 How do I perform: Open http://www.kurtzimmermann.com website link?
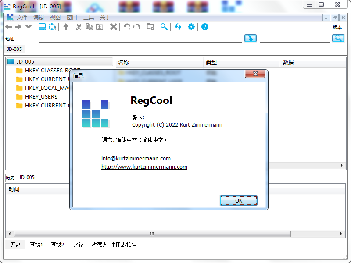144,167
